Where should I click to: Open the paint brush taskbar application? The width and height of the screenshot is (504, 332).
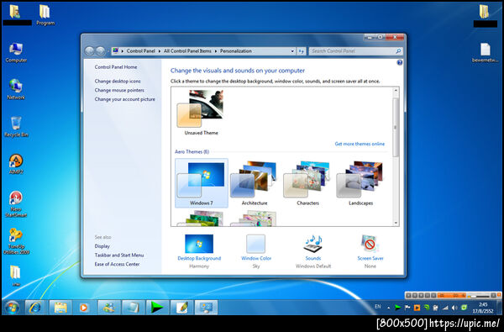(182, 308)
